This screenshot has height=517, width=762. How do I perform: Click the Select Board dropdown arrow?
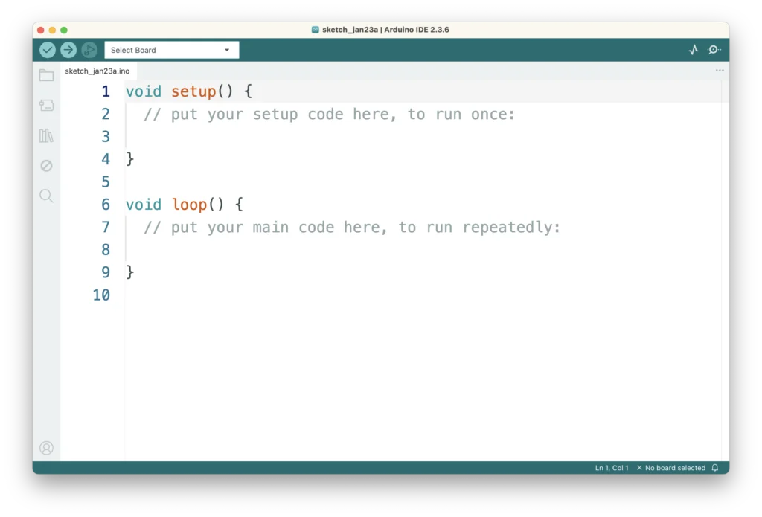pyautogui.click(x=227, y=50)
